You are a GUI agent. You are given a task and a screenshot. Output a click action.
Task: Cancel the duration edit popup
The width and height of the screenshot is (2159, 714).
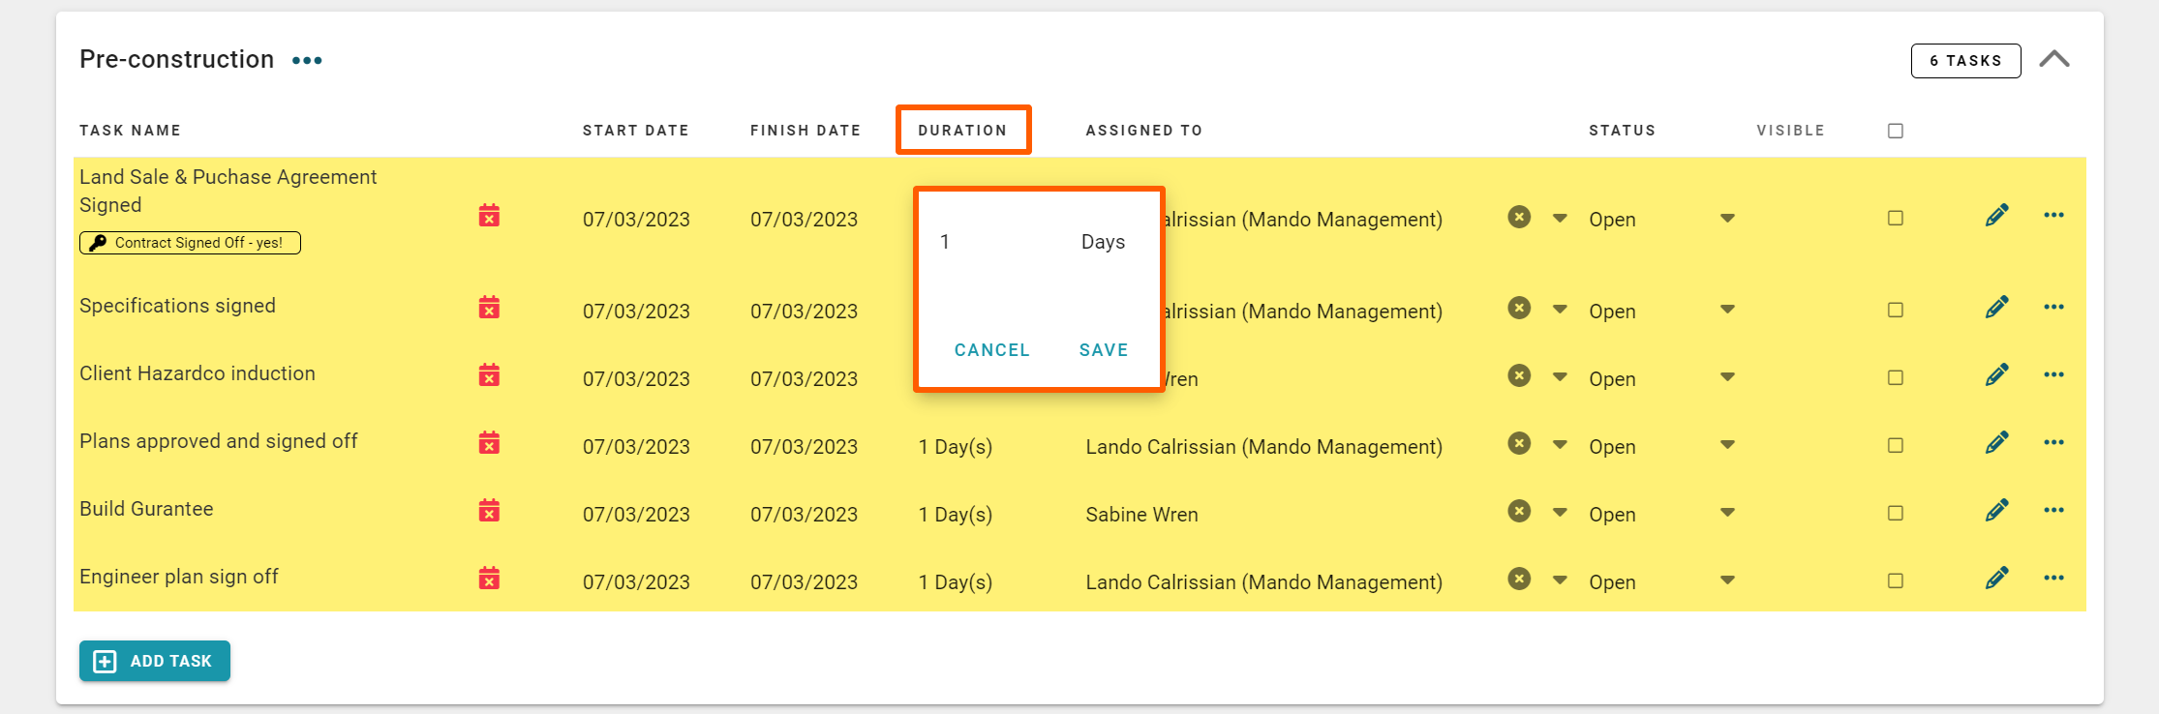pos(991,350)
